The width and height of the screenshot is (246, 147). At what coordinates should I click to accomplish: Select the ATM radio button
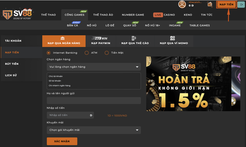click(x=87, y=53)
